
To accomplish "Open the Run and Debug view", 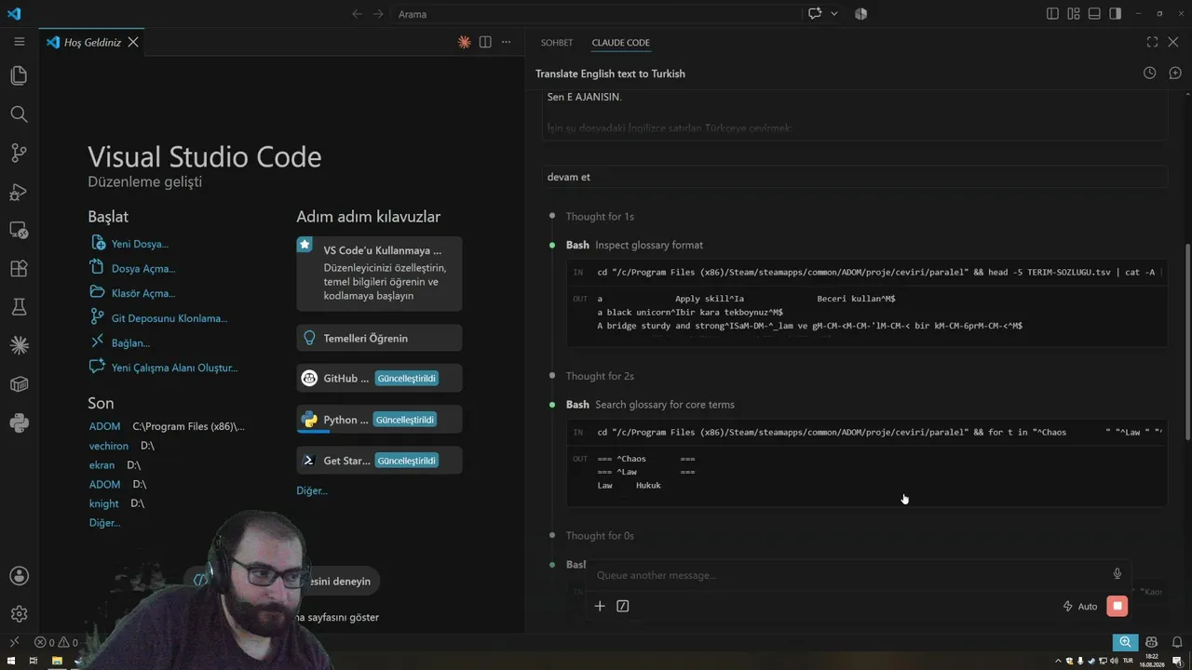I will pyautogui.click(x=19, y=192).
